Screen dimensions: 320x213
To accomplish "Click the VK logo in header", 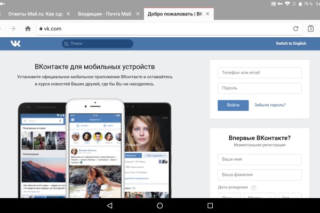I will coord(15,44).
